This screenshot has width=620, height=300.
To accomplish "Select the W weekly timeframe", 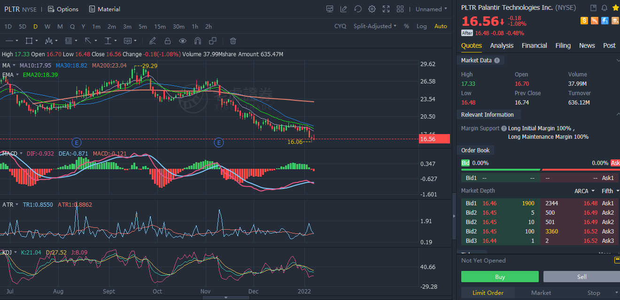I will point(47,26).
